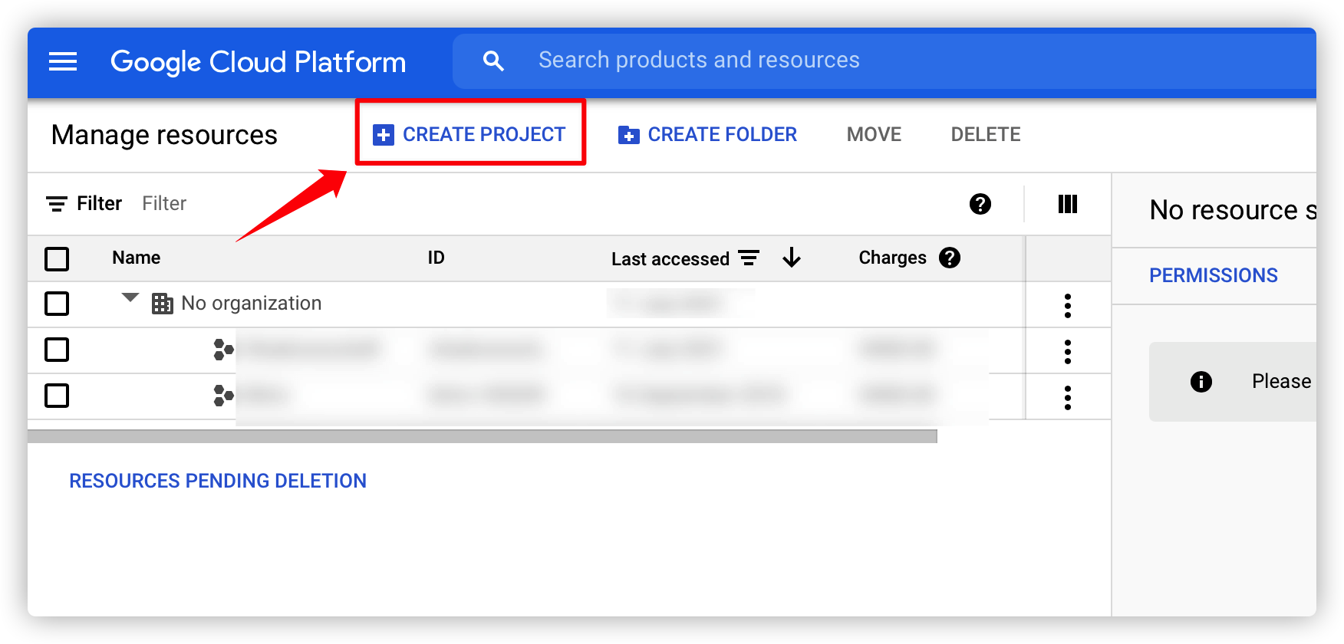Switch to the Permissions tab
Screen dimensions: 1344x644
(1214, 275)
